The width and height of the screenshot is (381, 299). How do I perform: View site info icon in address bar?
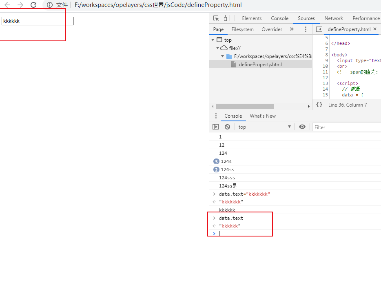coord(50,5)
